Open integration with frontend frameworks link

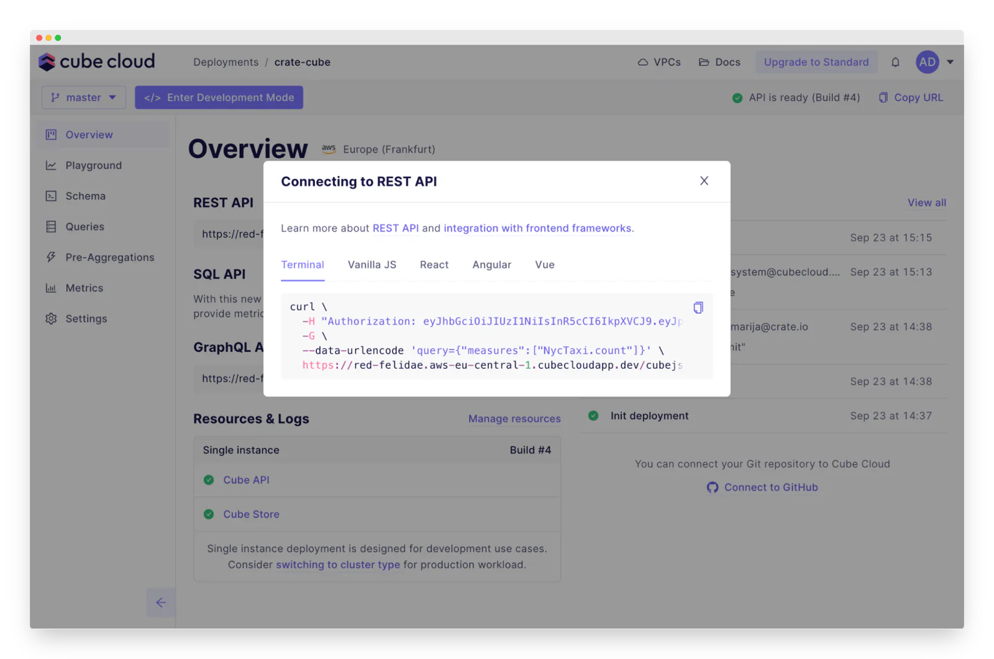(537, 228)
